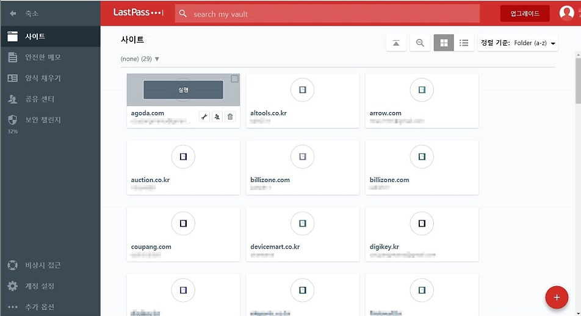This screenshot has width=581, height=316.
Task: Open the user profile avatar menu
Action: [x=566, y=13]
